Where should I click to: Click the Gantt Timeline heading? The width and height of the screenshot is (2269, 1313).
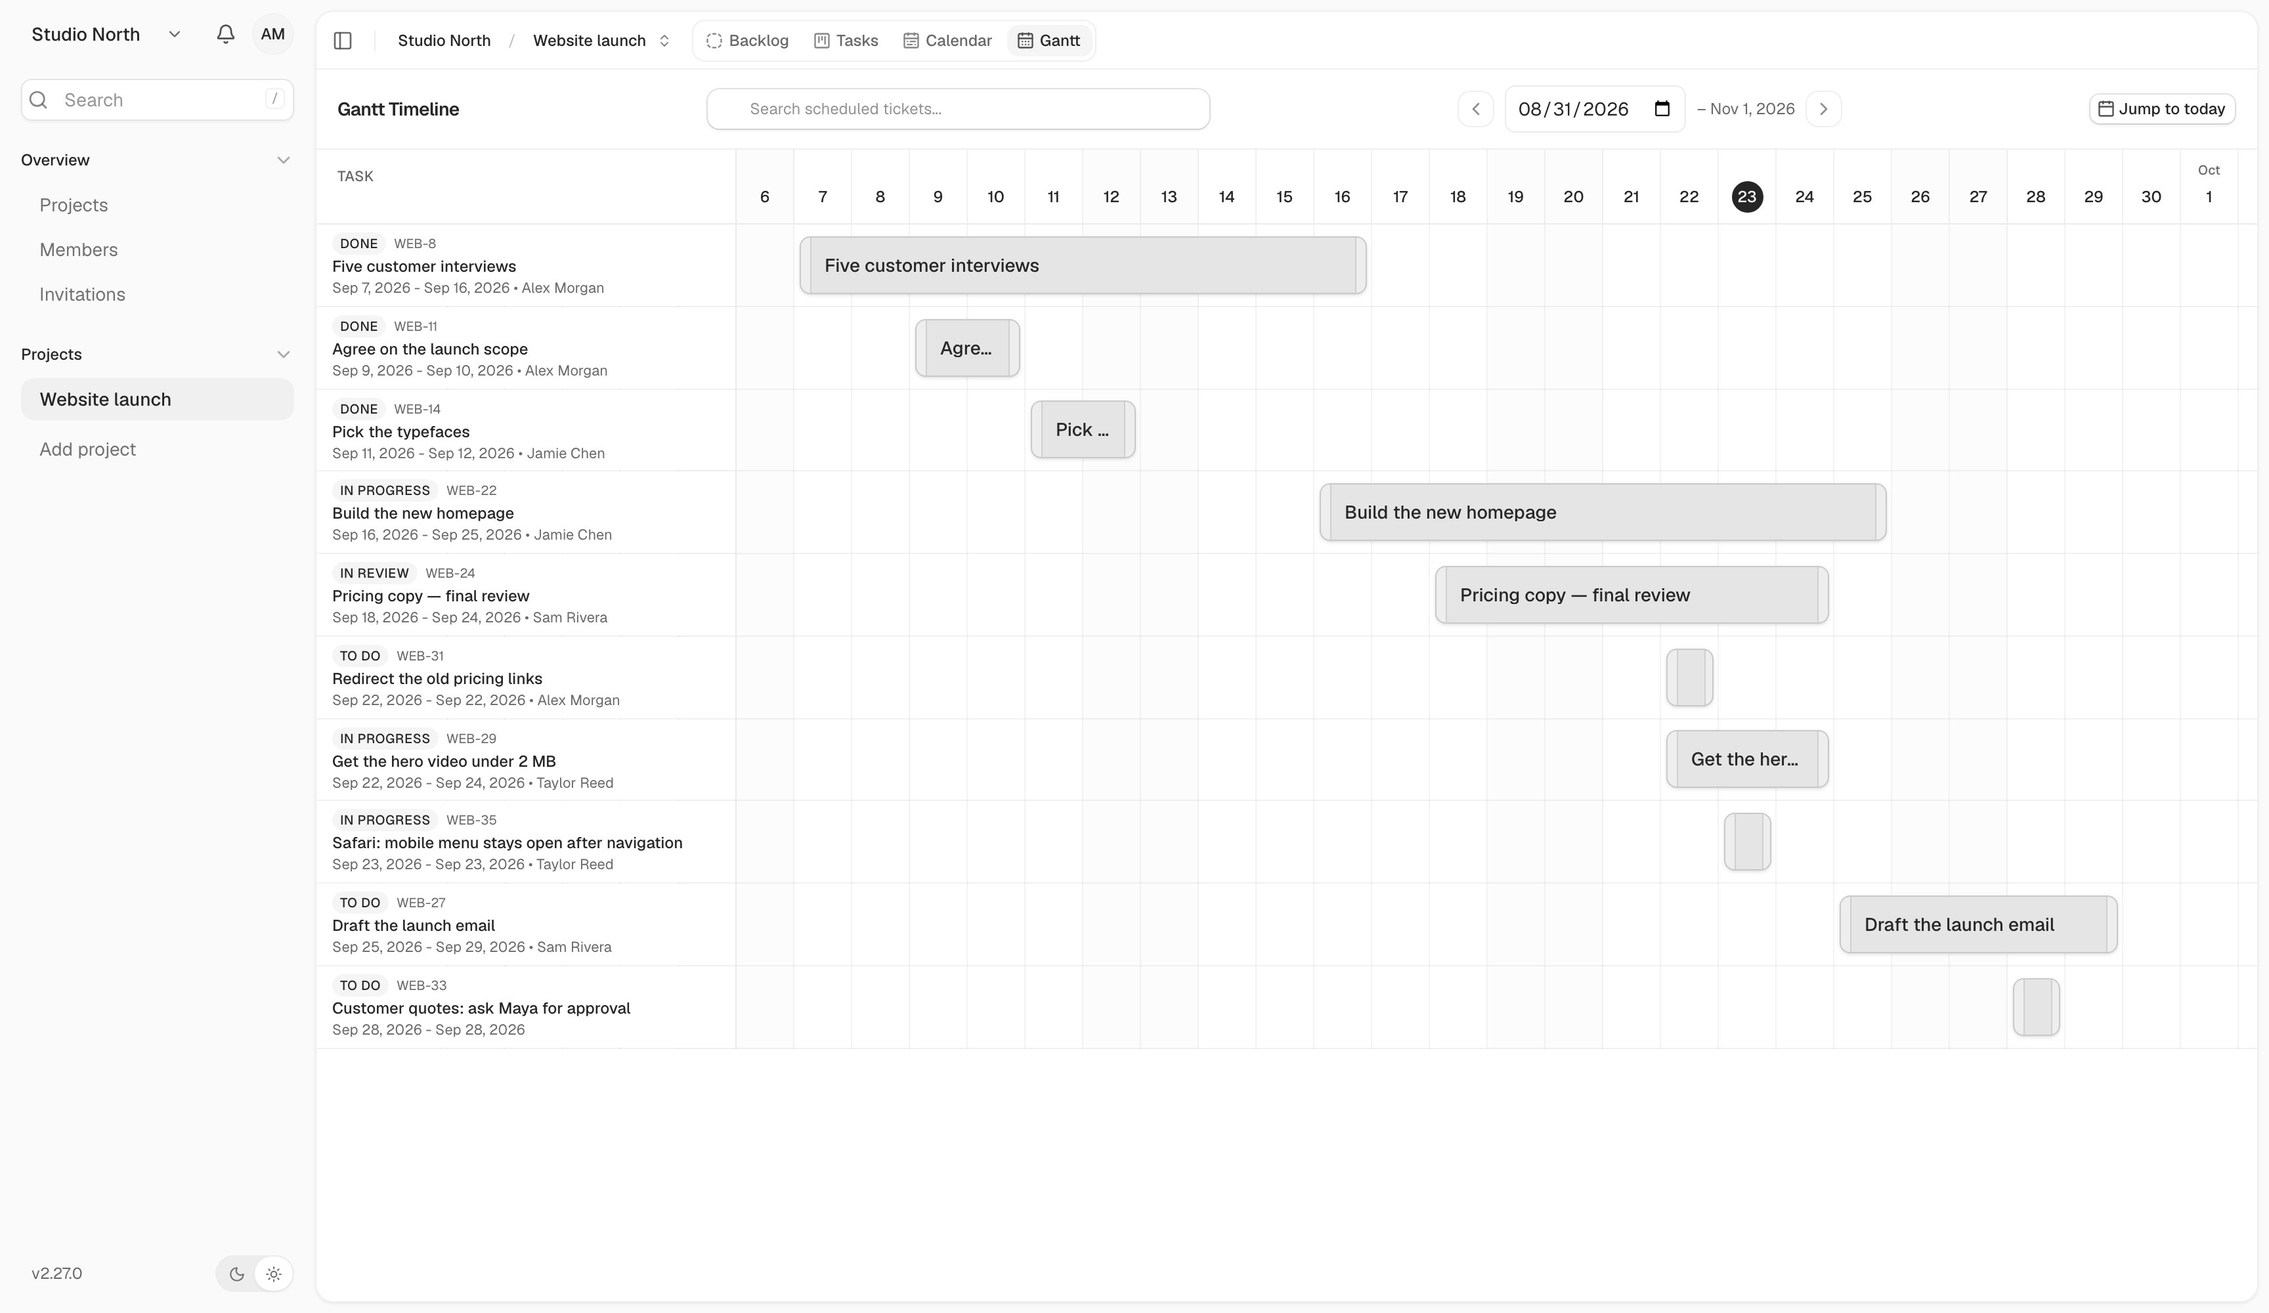click(x=398, y=109)
